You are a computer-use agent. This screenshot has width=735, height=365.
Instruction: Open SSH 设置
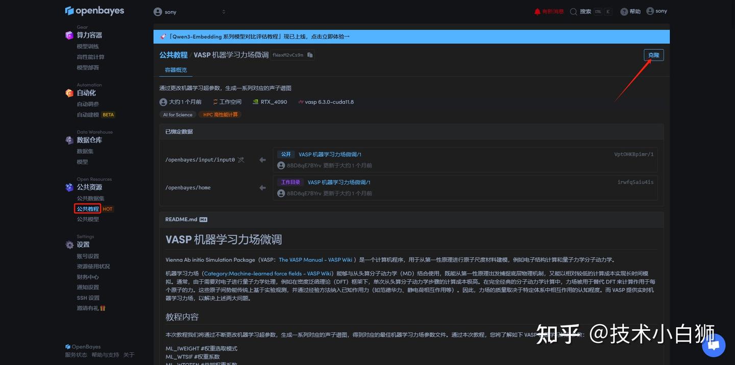[x=88, y=298]
